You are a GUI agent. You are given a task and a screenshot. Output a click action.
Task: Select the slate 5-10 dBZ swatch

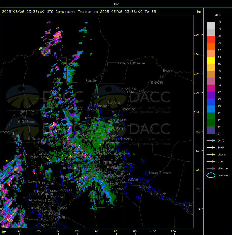[x=211, y=130]
